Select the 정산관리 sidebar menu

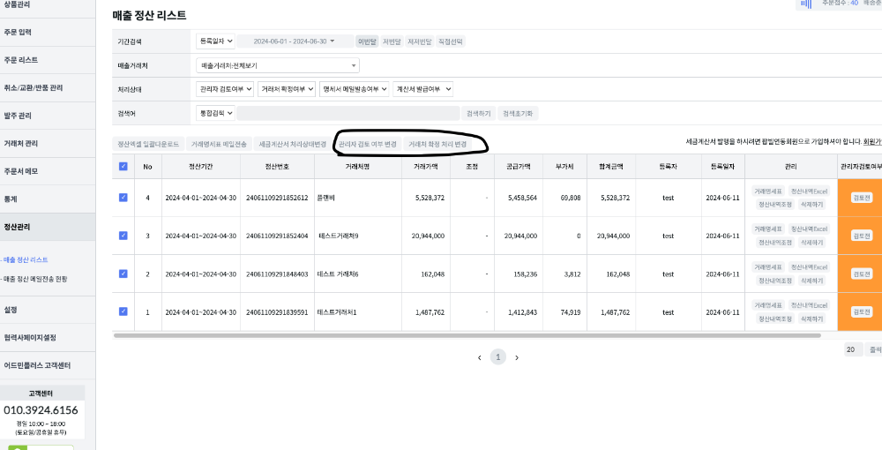pyautogui.click(x=48, y=227)
